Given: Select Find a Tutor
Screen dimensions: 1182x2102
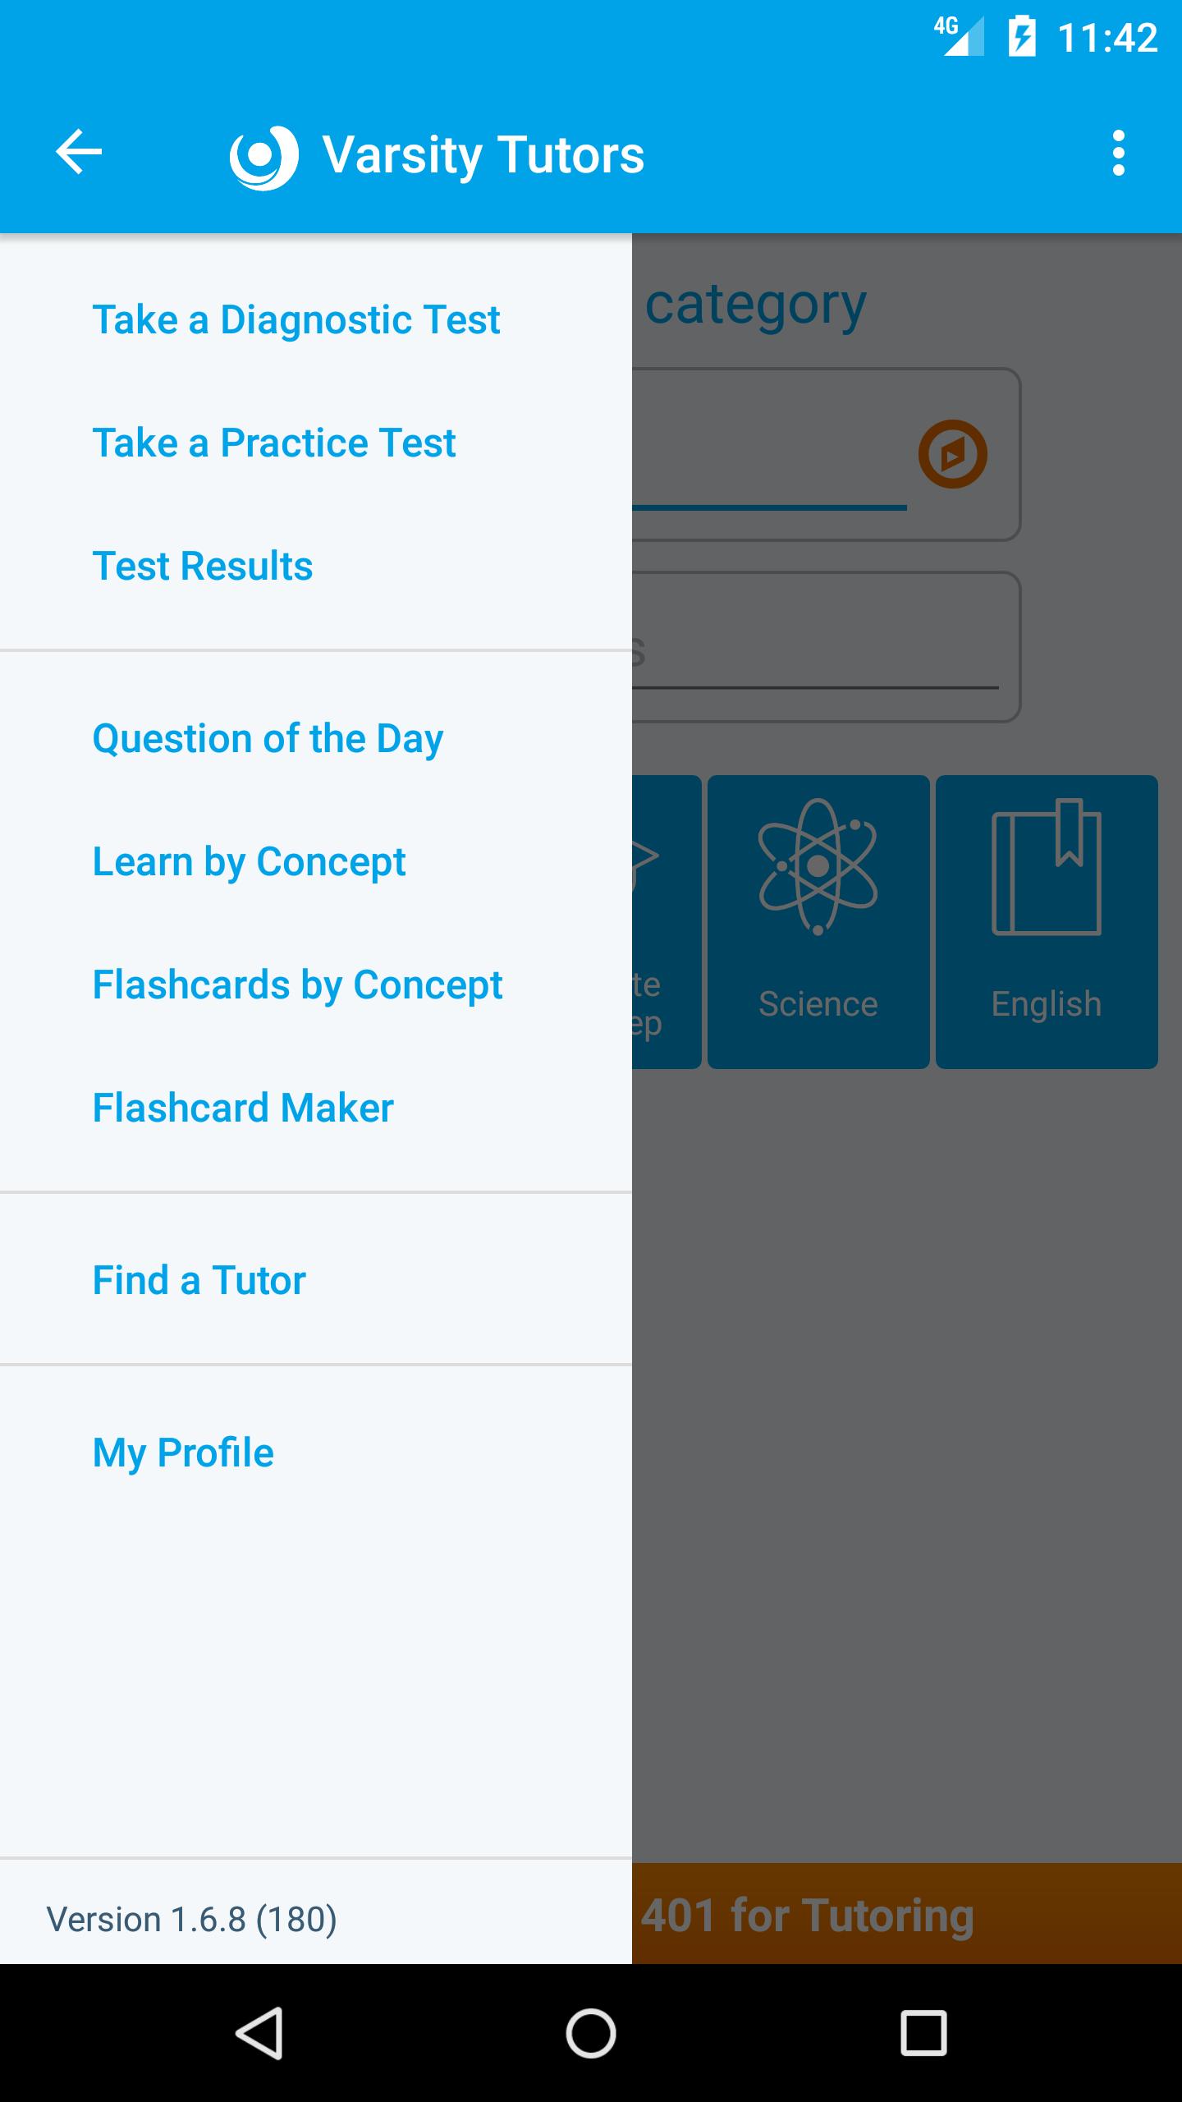Looking at the screenshot, I should pos(199,1280).
